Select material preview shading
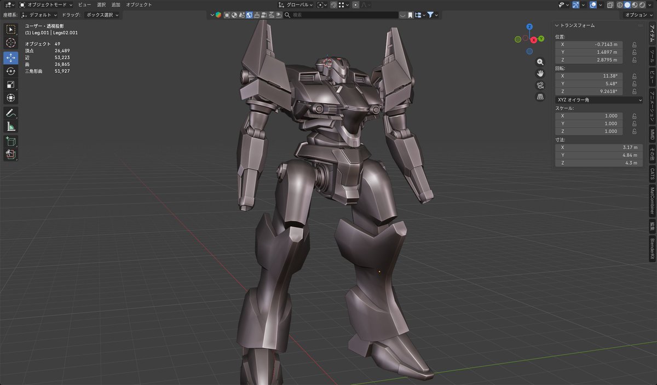The image size is (657, 385). [x=635, y=4]
